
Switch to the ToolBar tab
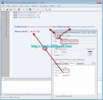[65, 63]
